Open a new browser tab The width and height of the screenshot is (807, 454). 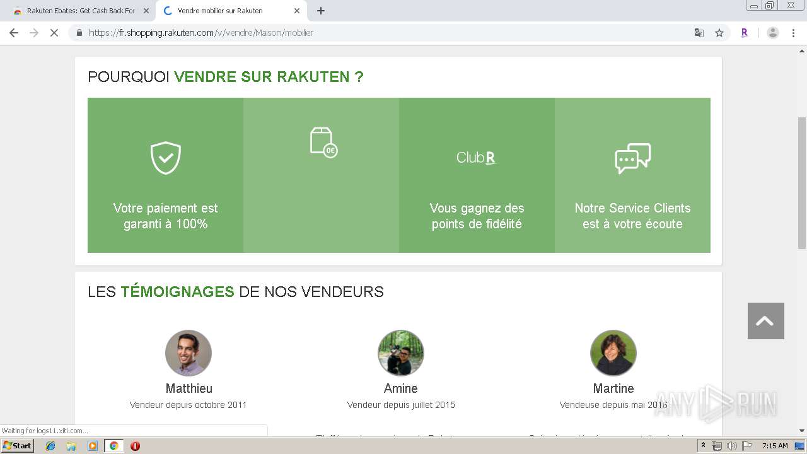(321, 11)
